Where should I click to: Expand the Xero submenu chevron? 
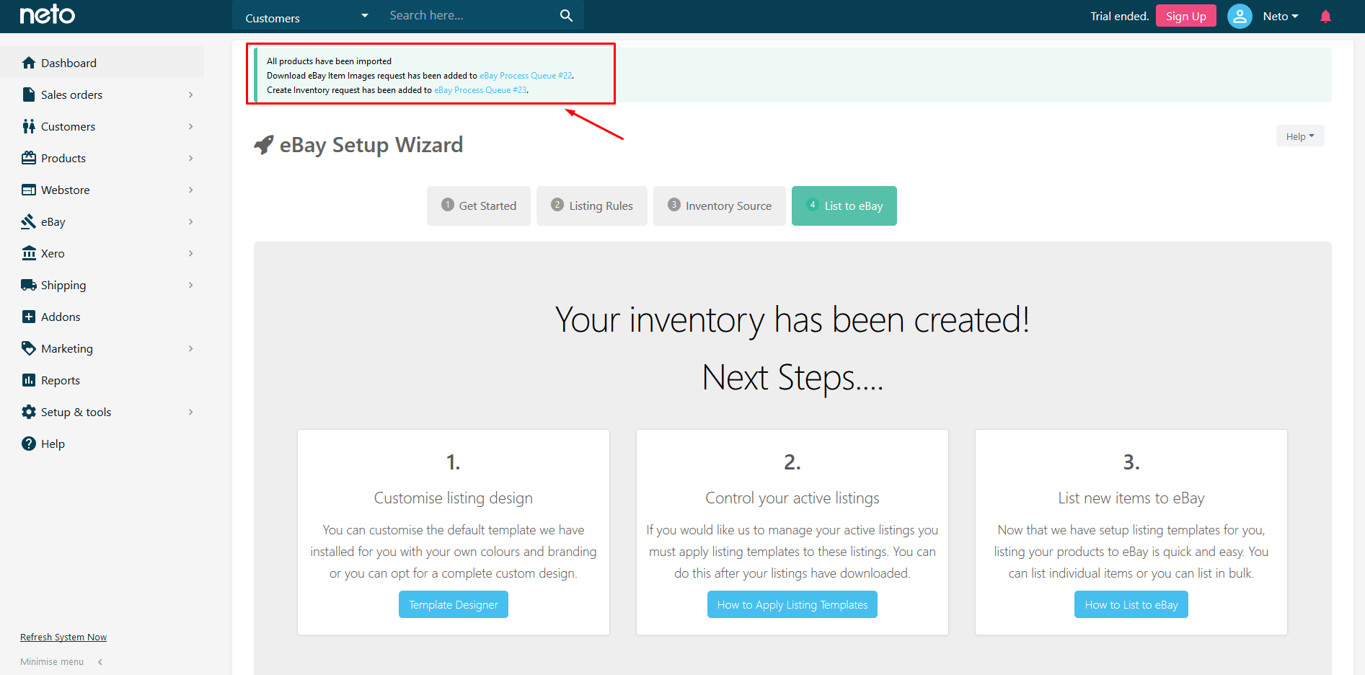191,253
